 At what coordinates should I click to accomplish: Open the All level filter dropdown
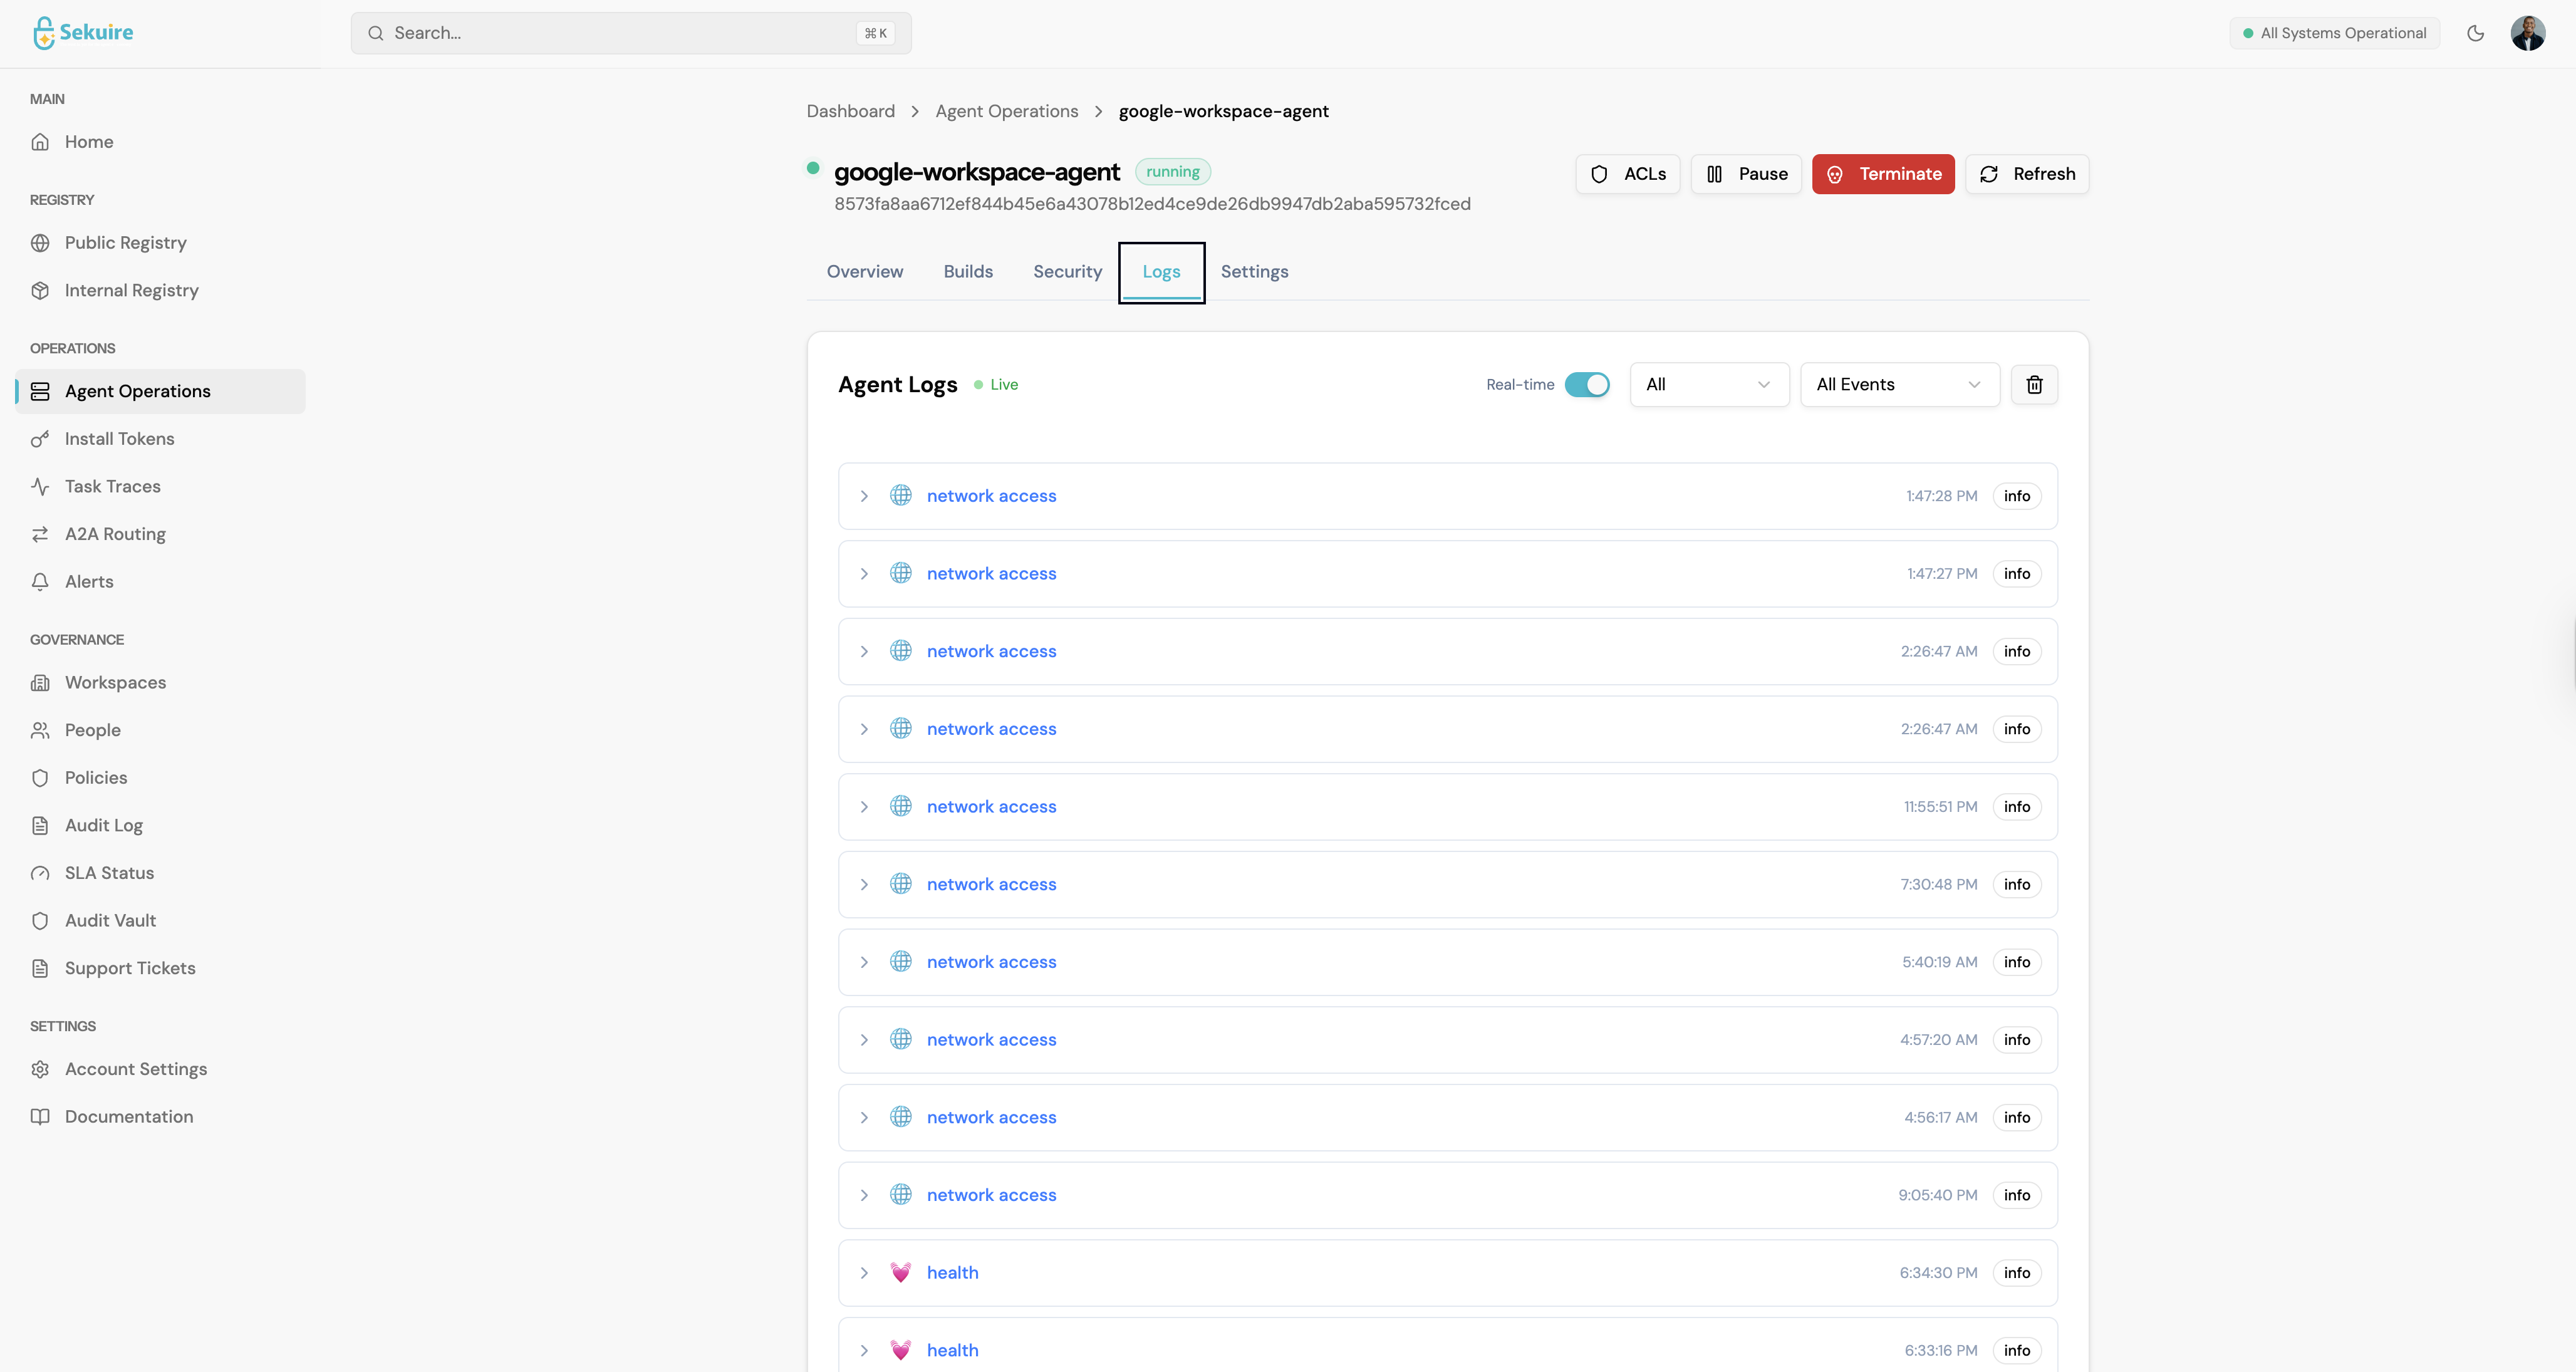pyautogui.click(x=1708, y=384)
